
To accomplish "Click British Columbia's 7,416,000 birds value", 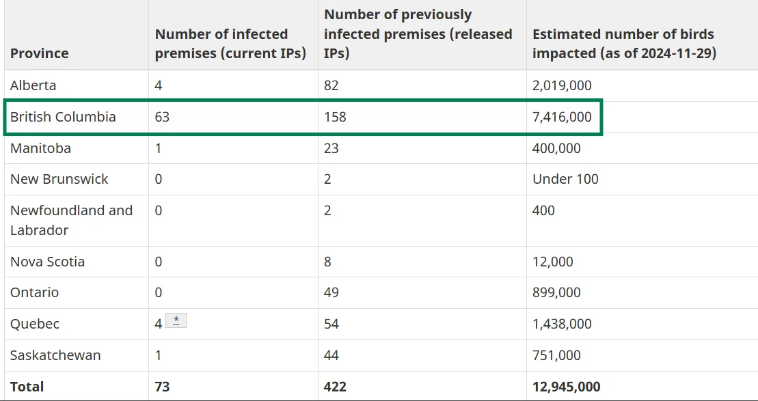I will 562,117.
